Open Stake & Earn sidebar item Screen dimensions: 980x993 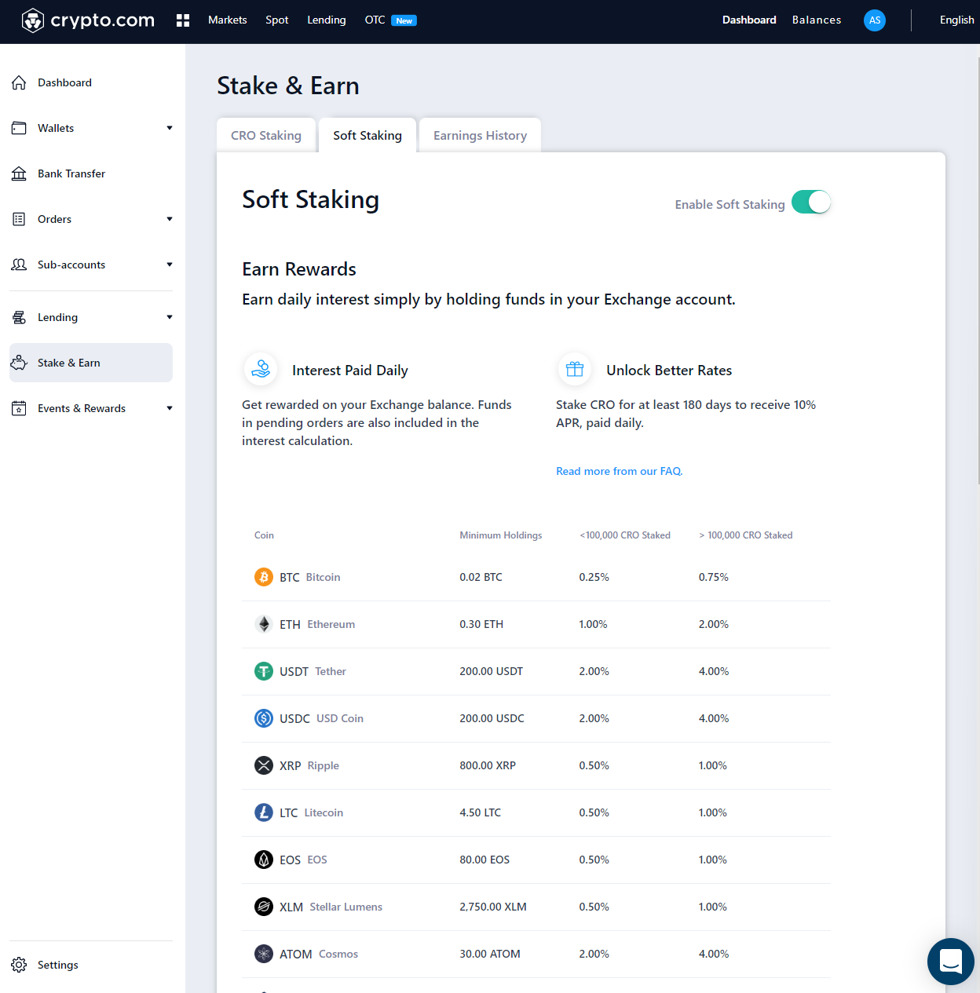tap(91, 363)
